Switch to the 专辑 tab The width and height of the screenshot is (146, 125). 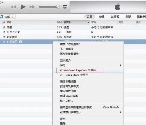click(x=101, y=17)
